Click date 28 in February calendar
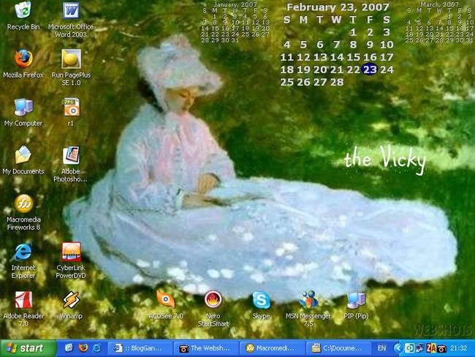475x357 pixels. click(337, 82)
